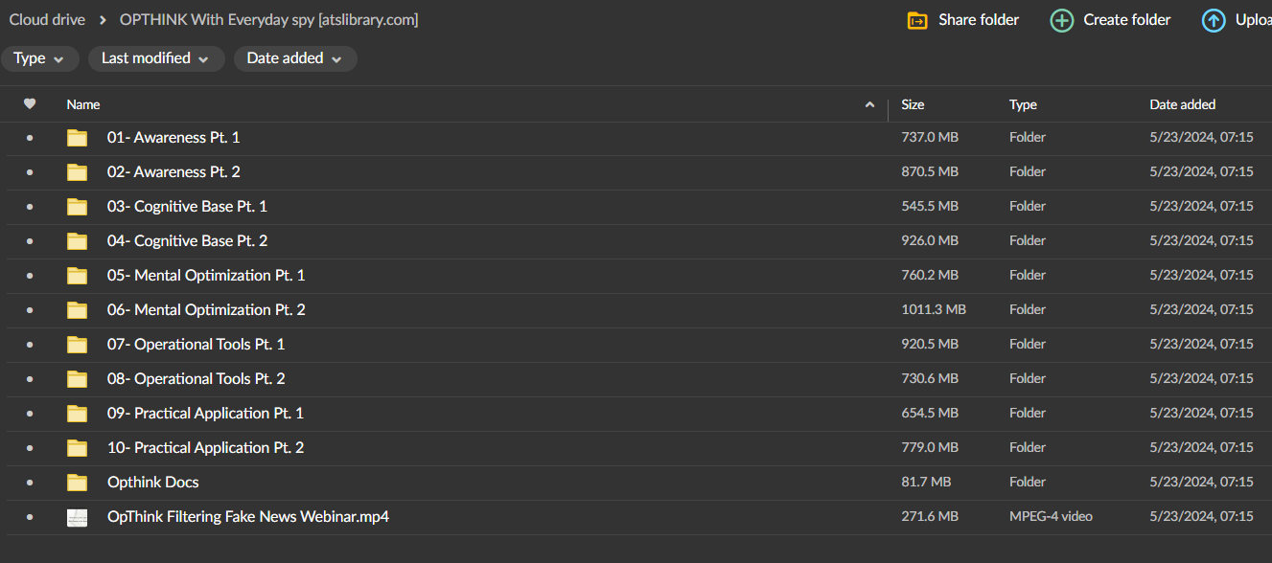1272x563 pixels.
Task: Toggle favorite dot for 03- Cognitive Base Pt. 1
Action: point(30,207)
